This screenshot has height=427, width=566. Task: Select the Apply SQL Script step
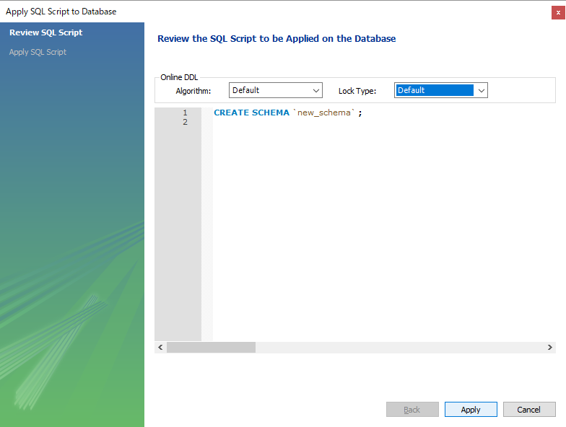click(x=38, y=52)
